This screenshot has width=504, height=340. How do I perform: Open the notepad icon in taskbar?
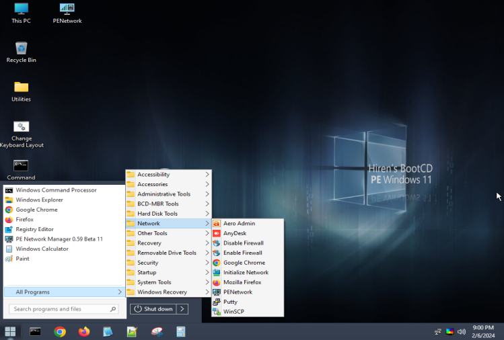[x=108, y=332]
